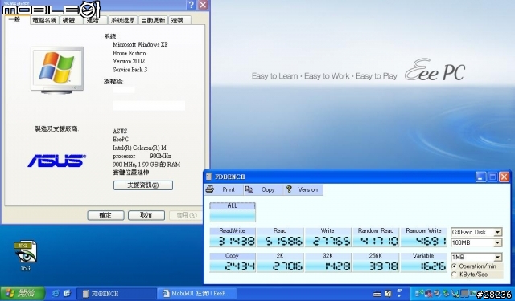Click the Read result value 51586
This screenshot has height=301, width=515.
pos(284,241)
